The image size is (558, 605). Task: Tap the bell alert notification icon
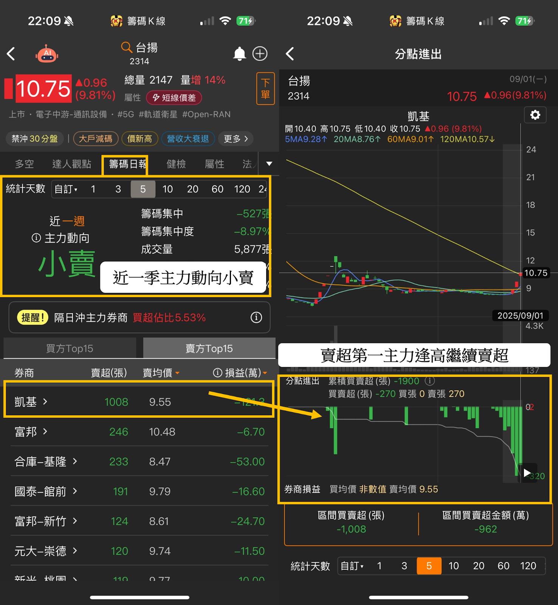tap(239, 54)
